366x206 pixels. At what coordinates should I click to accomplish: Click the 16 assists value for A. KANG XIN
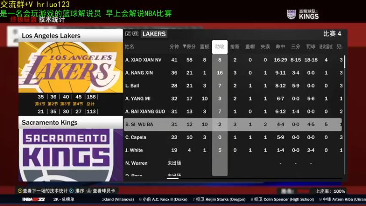click(220, 73)
